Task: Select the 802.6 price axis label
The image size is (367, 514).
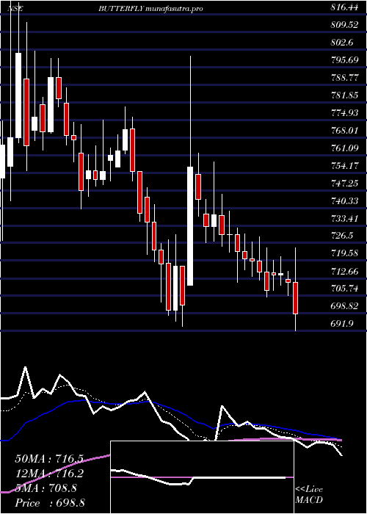Action: [342, 43]
